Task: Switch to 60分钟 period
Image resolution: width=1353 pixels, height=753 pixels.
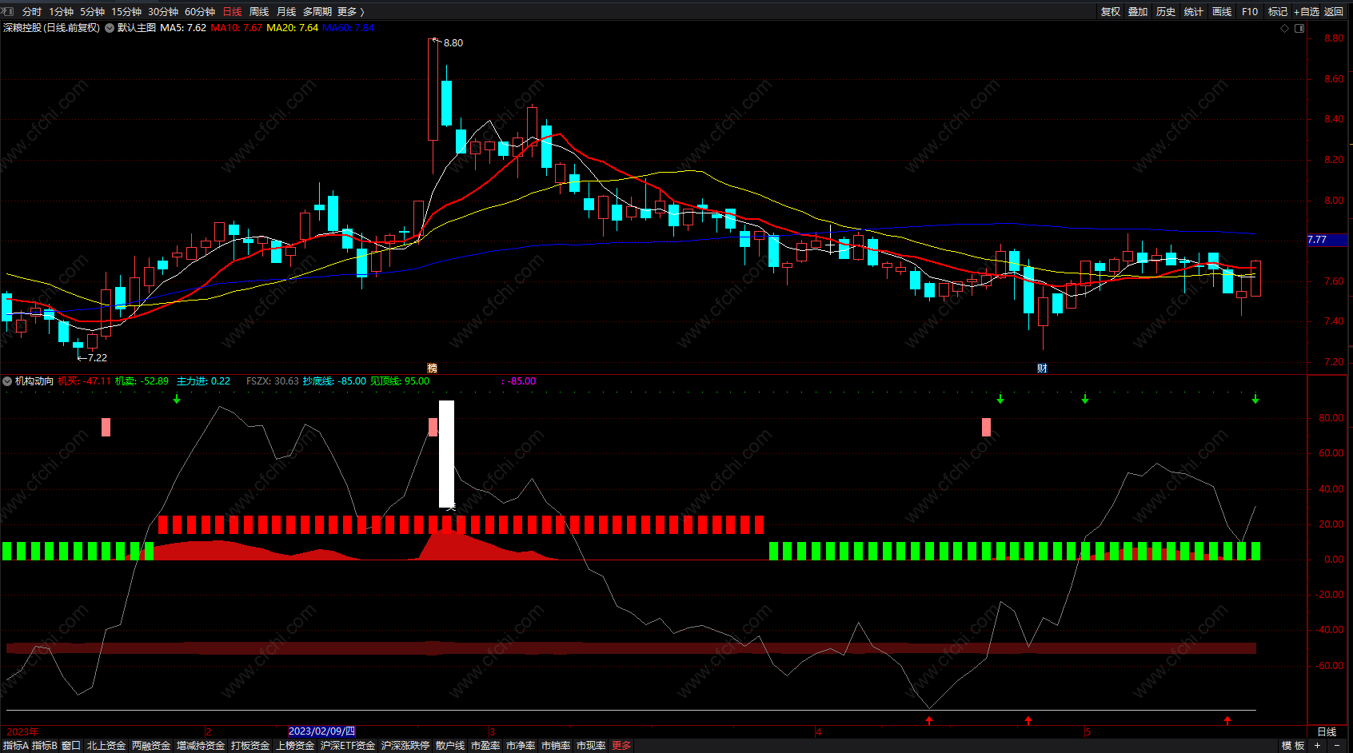Action: [200, 11]
